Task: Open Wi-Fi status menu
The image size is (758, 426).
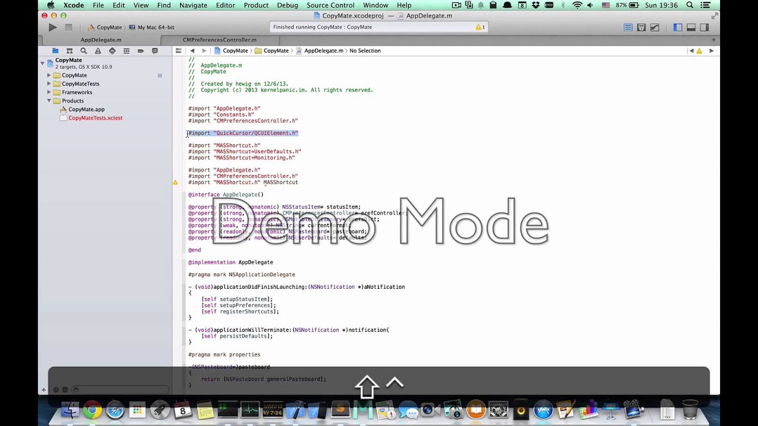Action: pyautogui.click(x=577, y=5)
